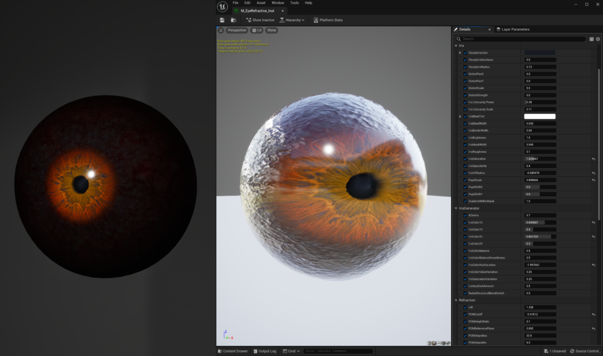Reset IrisColorHueVariation with the arrow icon

point(594,265)
